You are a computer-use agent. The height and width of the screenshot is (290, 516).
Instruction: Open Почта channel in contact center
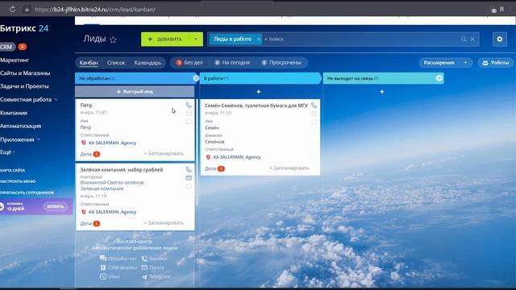152,267
